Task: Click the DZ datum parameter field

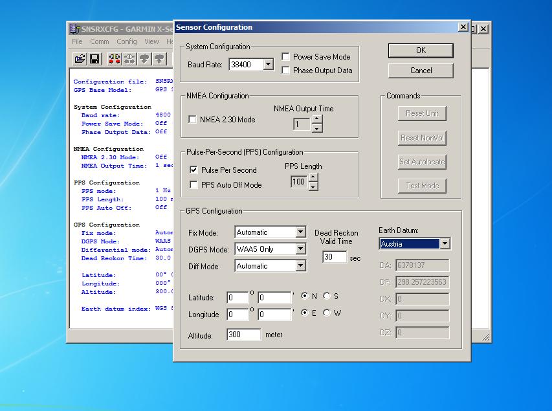Action: click(423, 333)
